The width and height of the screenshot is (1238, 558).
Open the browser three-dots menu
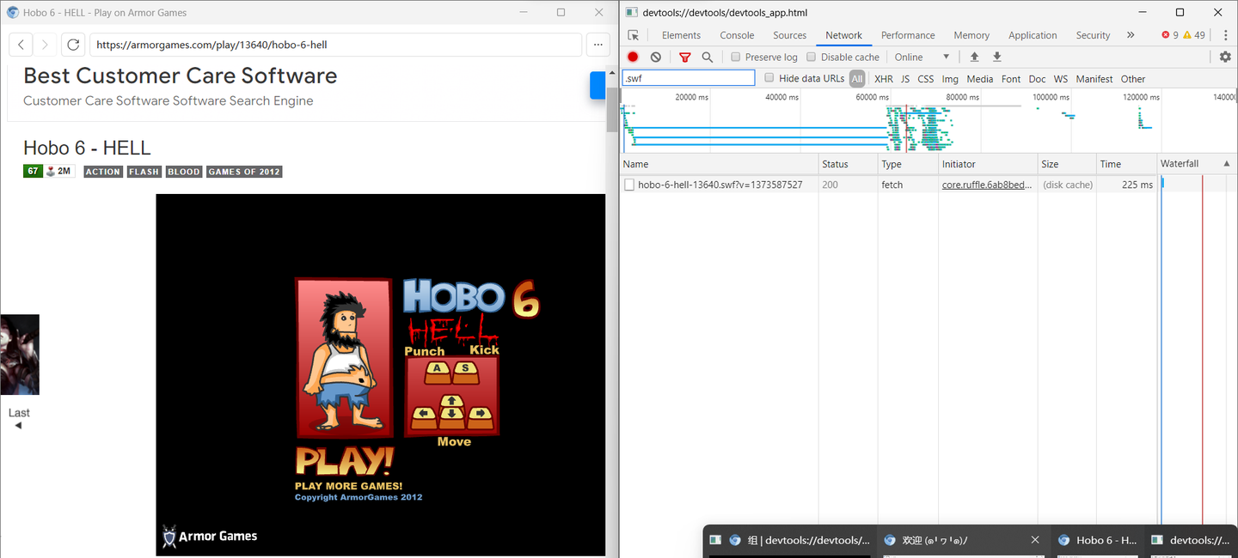pyautogui.click(x=598, y=45)
